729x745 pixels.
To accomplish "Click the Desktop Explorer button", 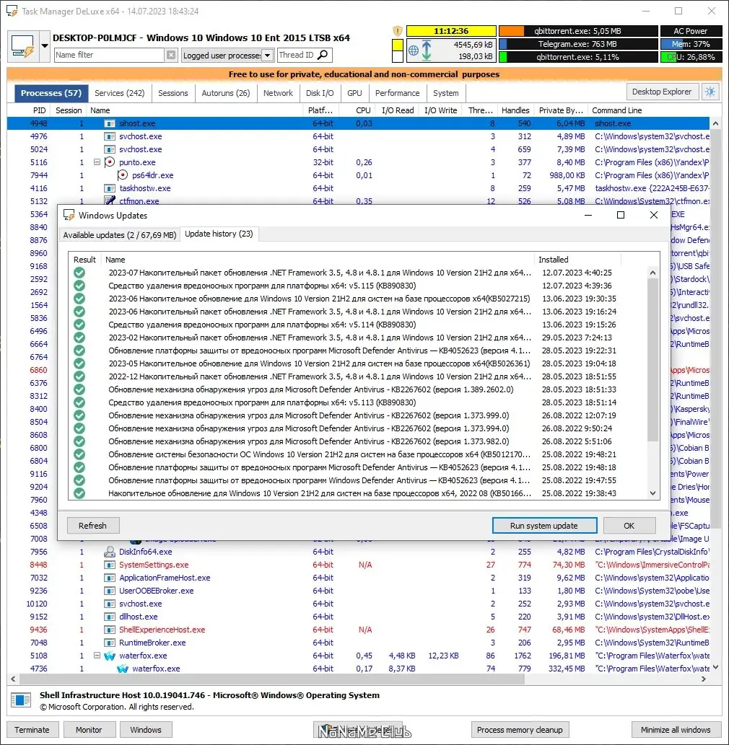I will click(662, 92).
